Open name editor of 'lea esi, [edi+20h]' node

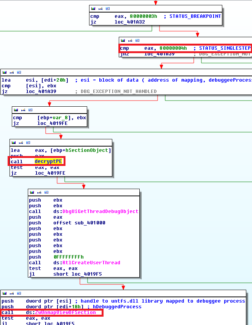(12, 73)
